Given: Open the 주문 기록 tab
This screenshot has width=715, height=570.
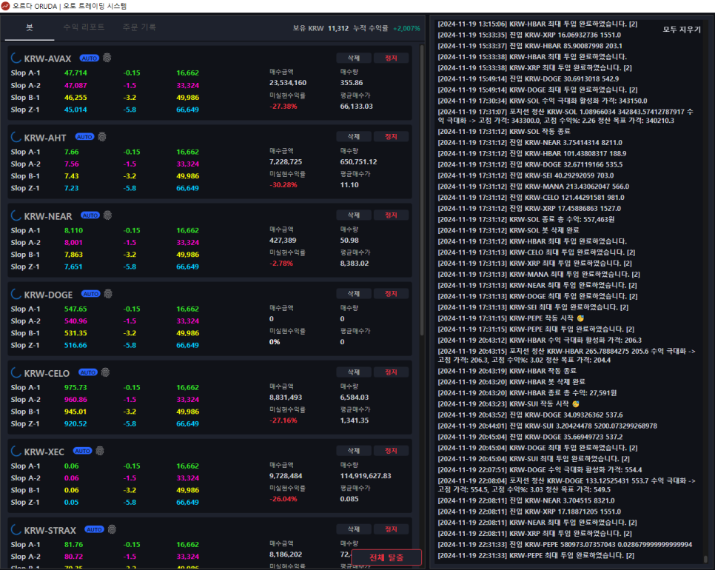Looking at the screenshot, I should 140,27.
